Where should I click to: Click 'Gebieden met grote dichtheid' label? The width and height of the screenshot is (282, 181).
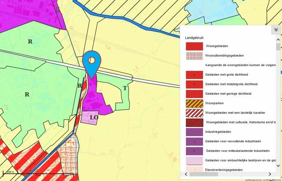coord(226,75)
